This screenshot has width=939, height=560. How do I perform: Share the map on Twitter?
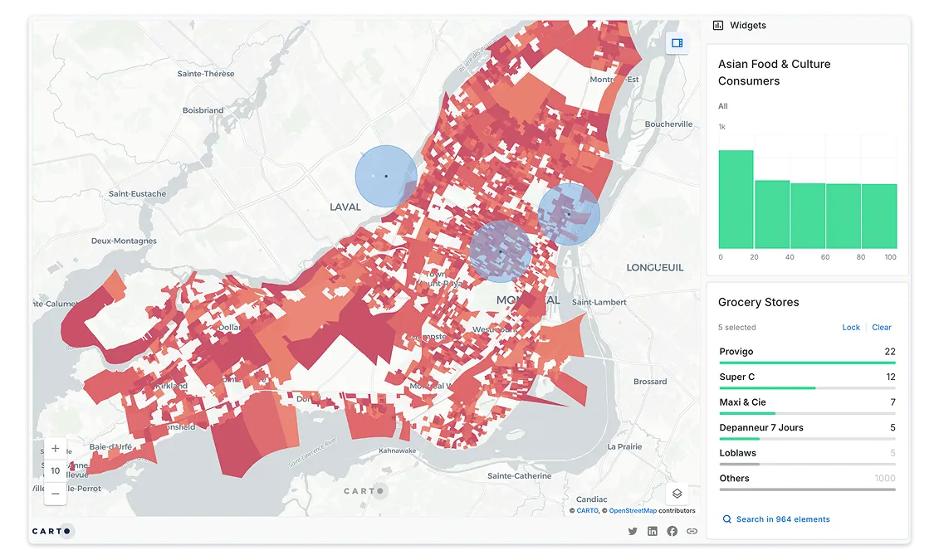point(633,531)
